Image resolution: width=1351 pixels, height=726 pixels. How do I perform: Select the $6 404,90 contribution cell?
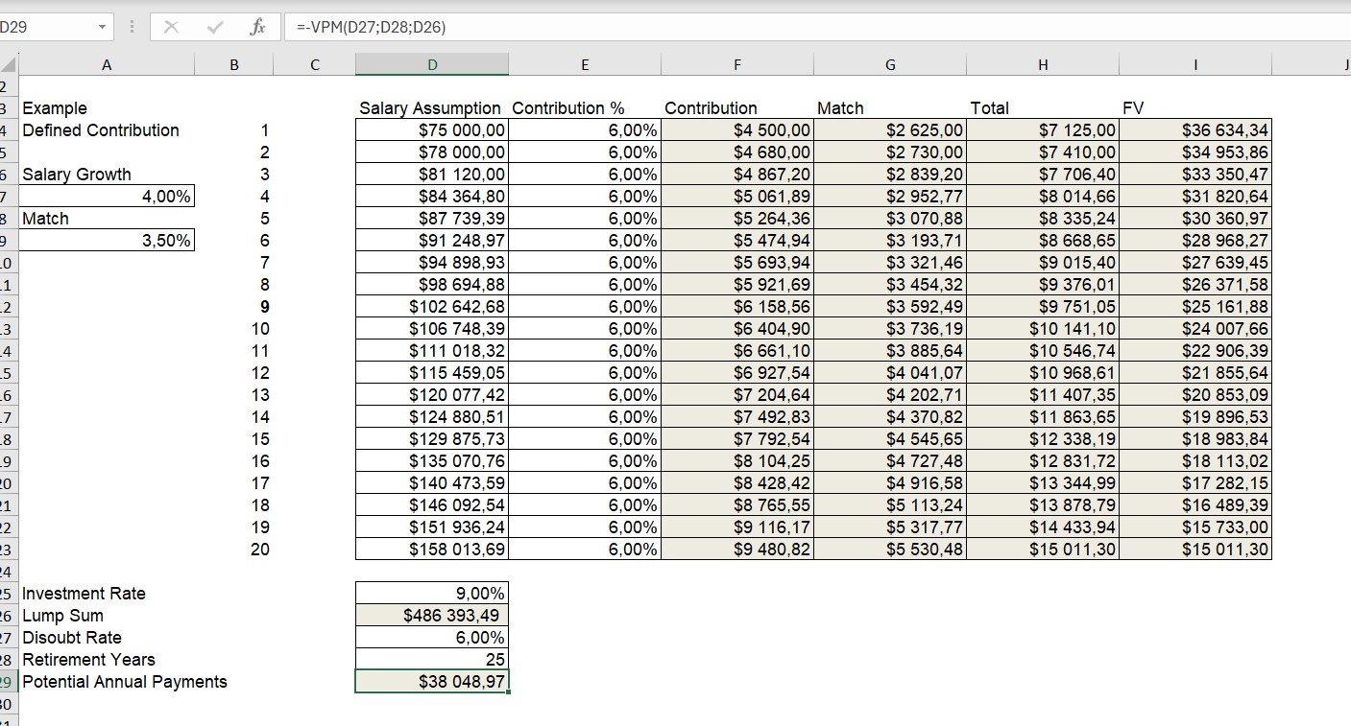click(737, 329)
